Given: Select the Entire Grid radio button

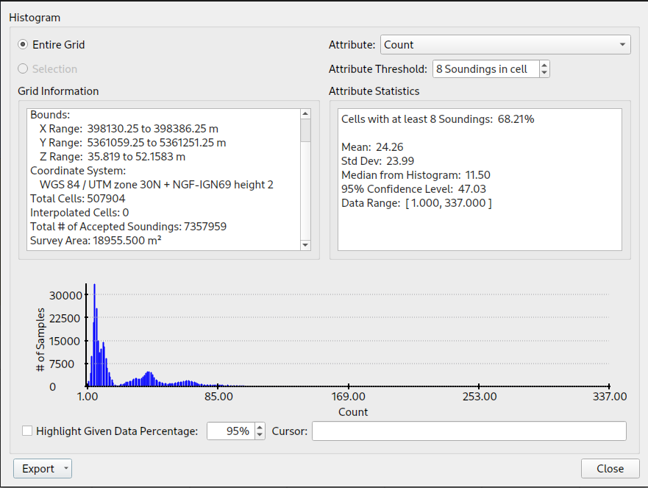Looking at the screenshot, I should 22,44.
